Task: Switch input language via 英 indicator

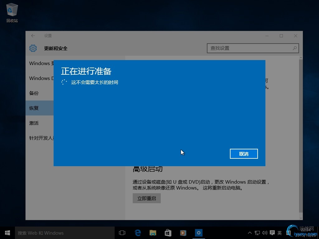Action: (279, 233)
